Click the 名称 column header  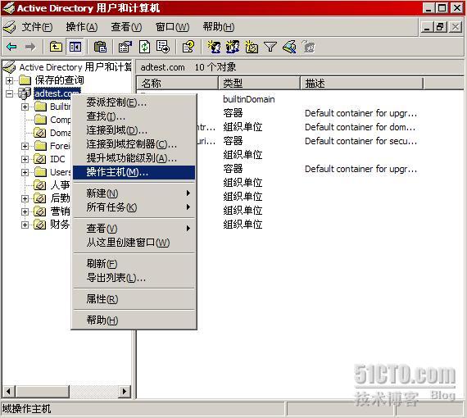[178, 83]
